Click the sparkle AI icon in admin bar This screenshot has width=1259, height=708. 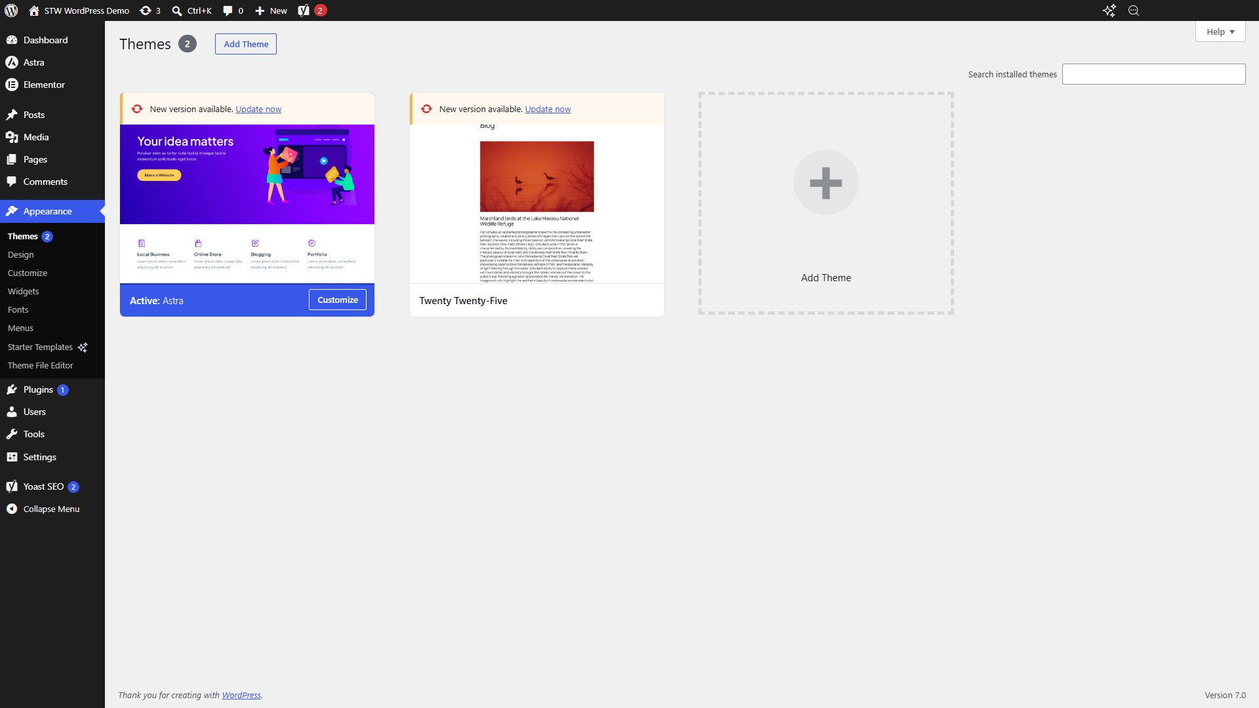pos(1109,10)
